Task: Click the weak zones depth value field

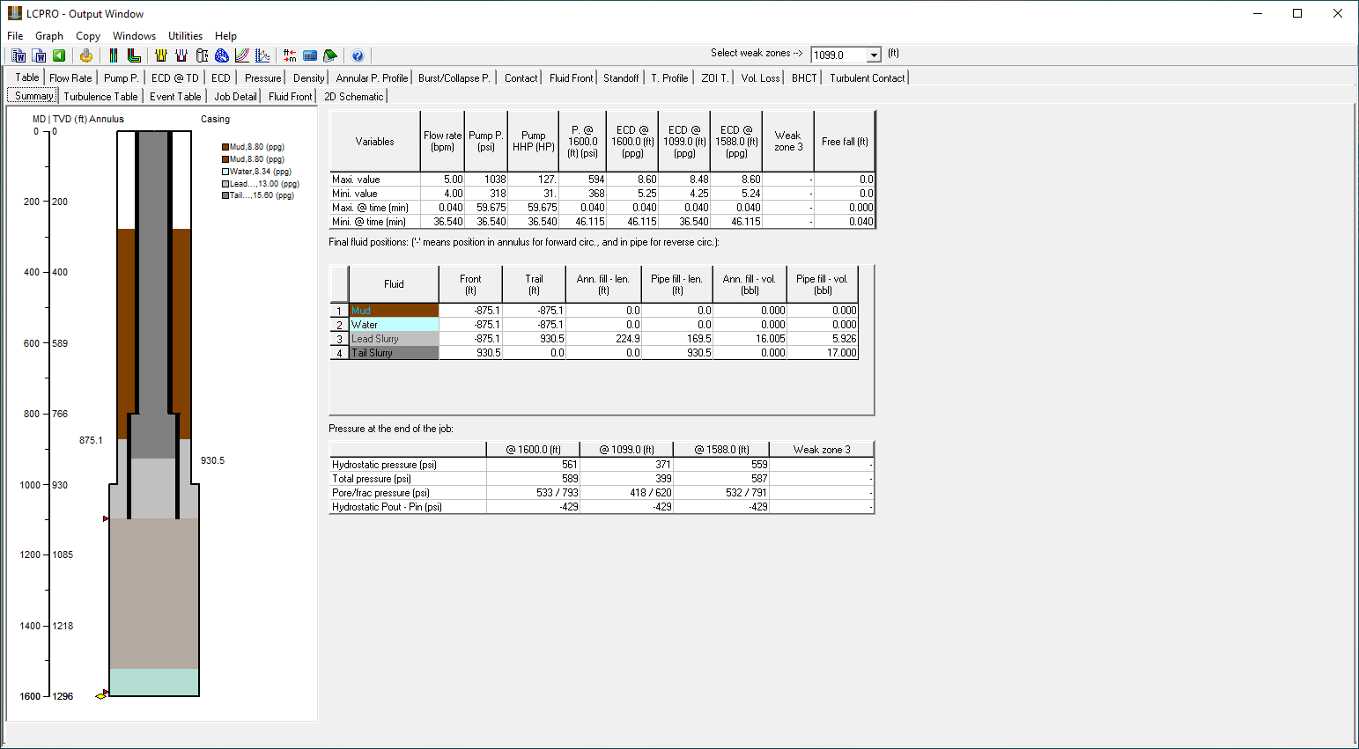Action: (838, 55)
